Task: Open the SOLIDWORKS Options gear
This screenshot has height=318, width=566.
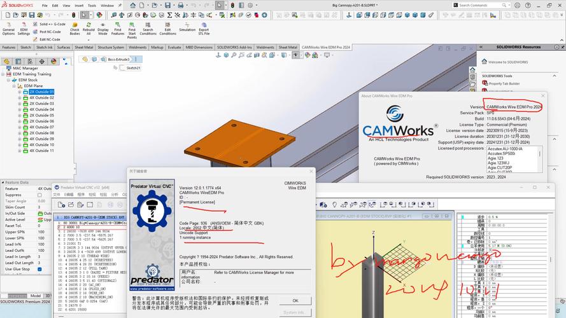Action: pyautogui.click(x=250, y=5)
